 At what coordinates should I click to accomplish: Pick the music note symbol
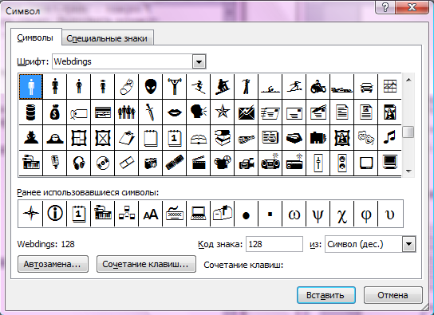pyautogui.click(x=389, y=138)
